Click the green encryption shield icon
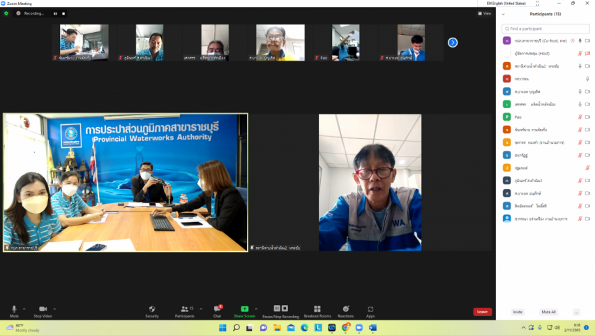Viewport: 595px width, 335px height. coord(6,13)
